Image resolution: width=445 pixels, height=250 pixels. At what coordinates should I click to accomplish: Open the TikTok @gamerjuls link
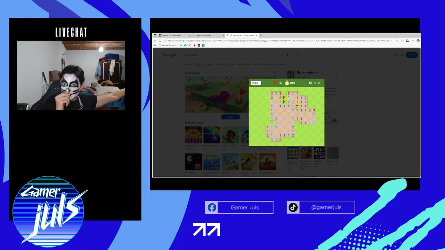tap(321, 207)
